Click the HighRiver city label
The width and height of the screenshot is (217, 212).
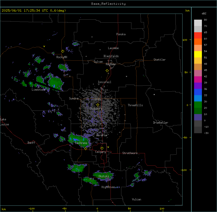click(108, 187)
